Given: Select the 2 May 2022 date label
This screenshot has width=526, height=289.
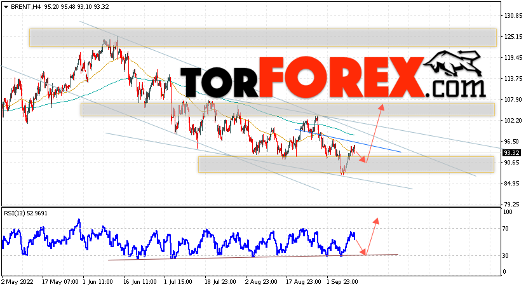Looking at the screenshot, I should pyautogui.click(x=17, y=281).
